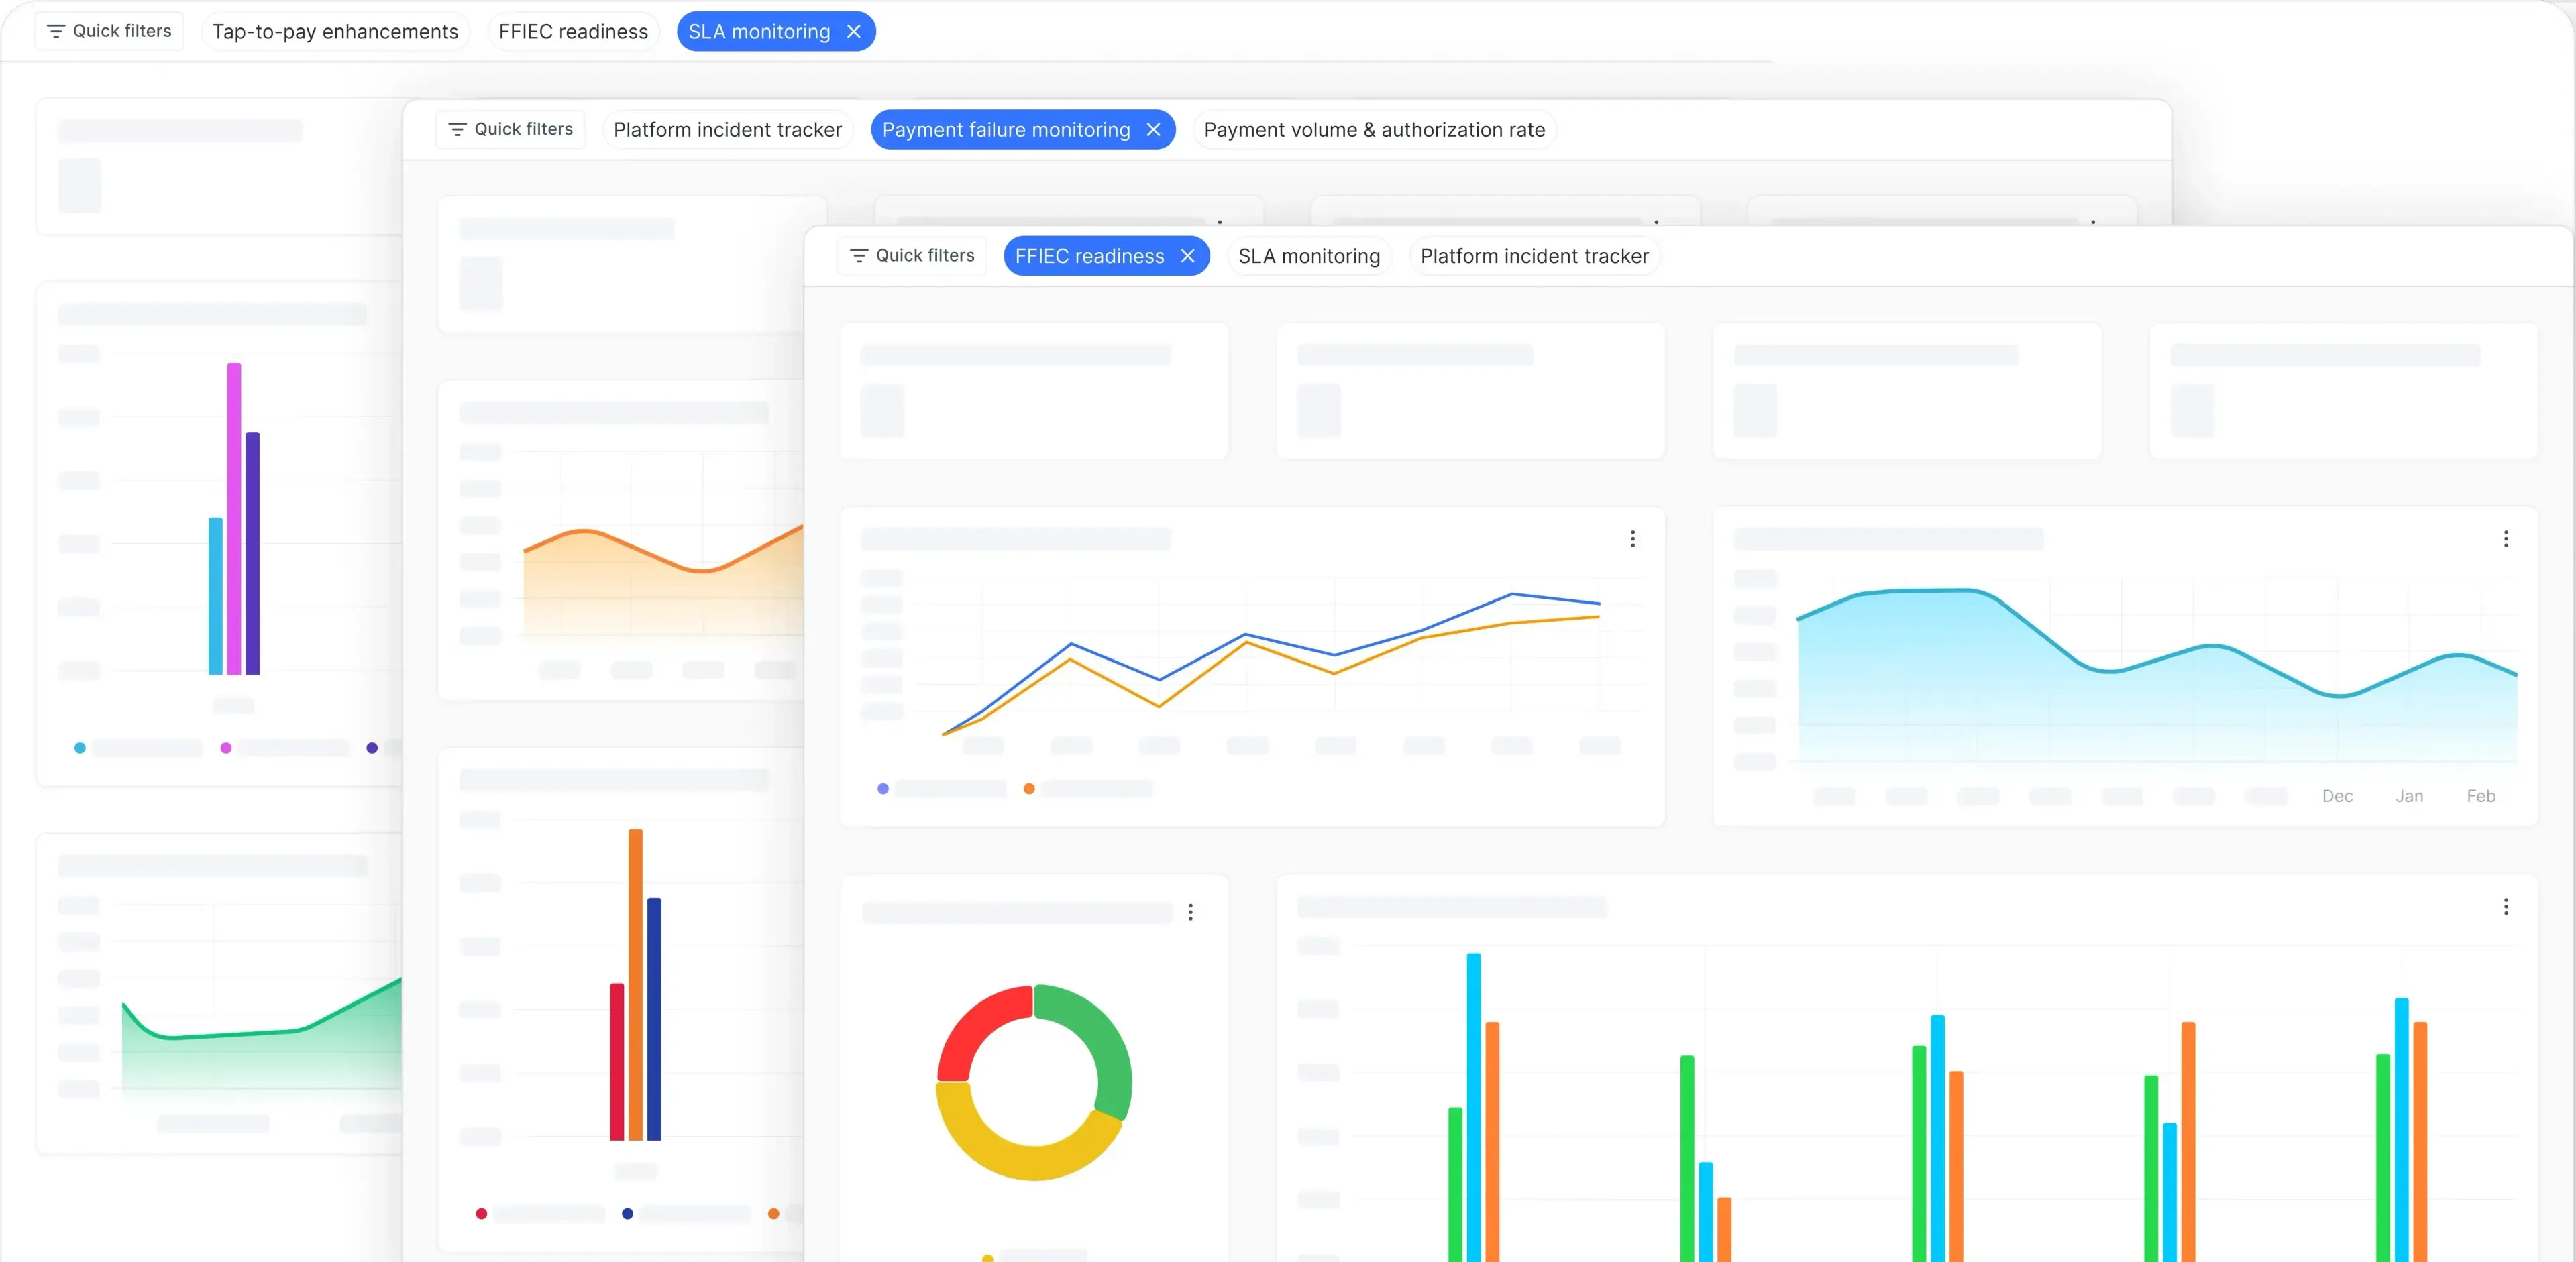Open the menu on the first top background card
Viewport: 2576px width, 1262px height.
coord(1220,223)
